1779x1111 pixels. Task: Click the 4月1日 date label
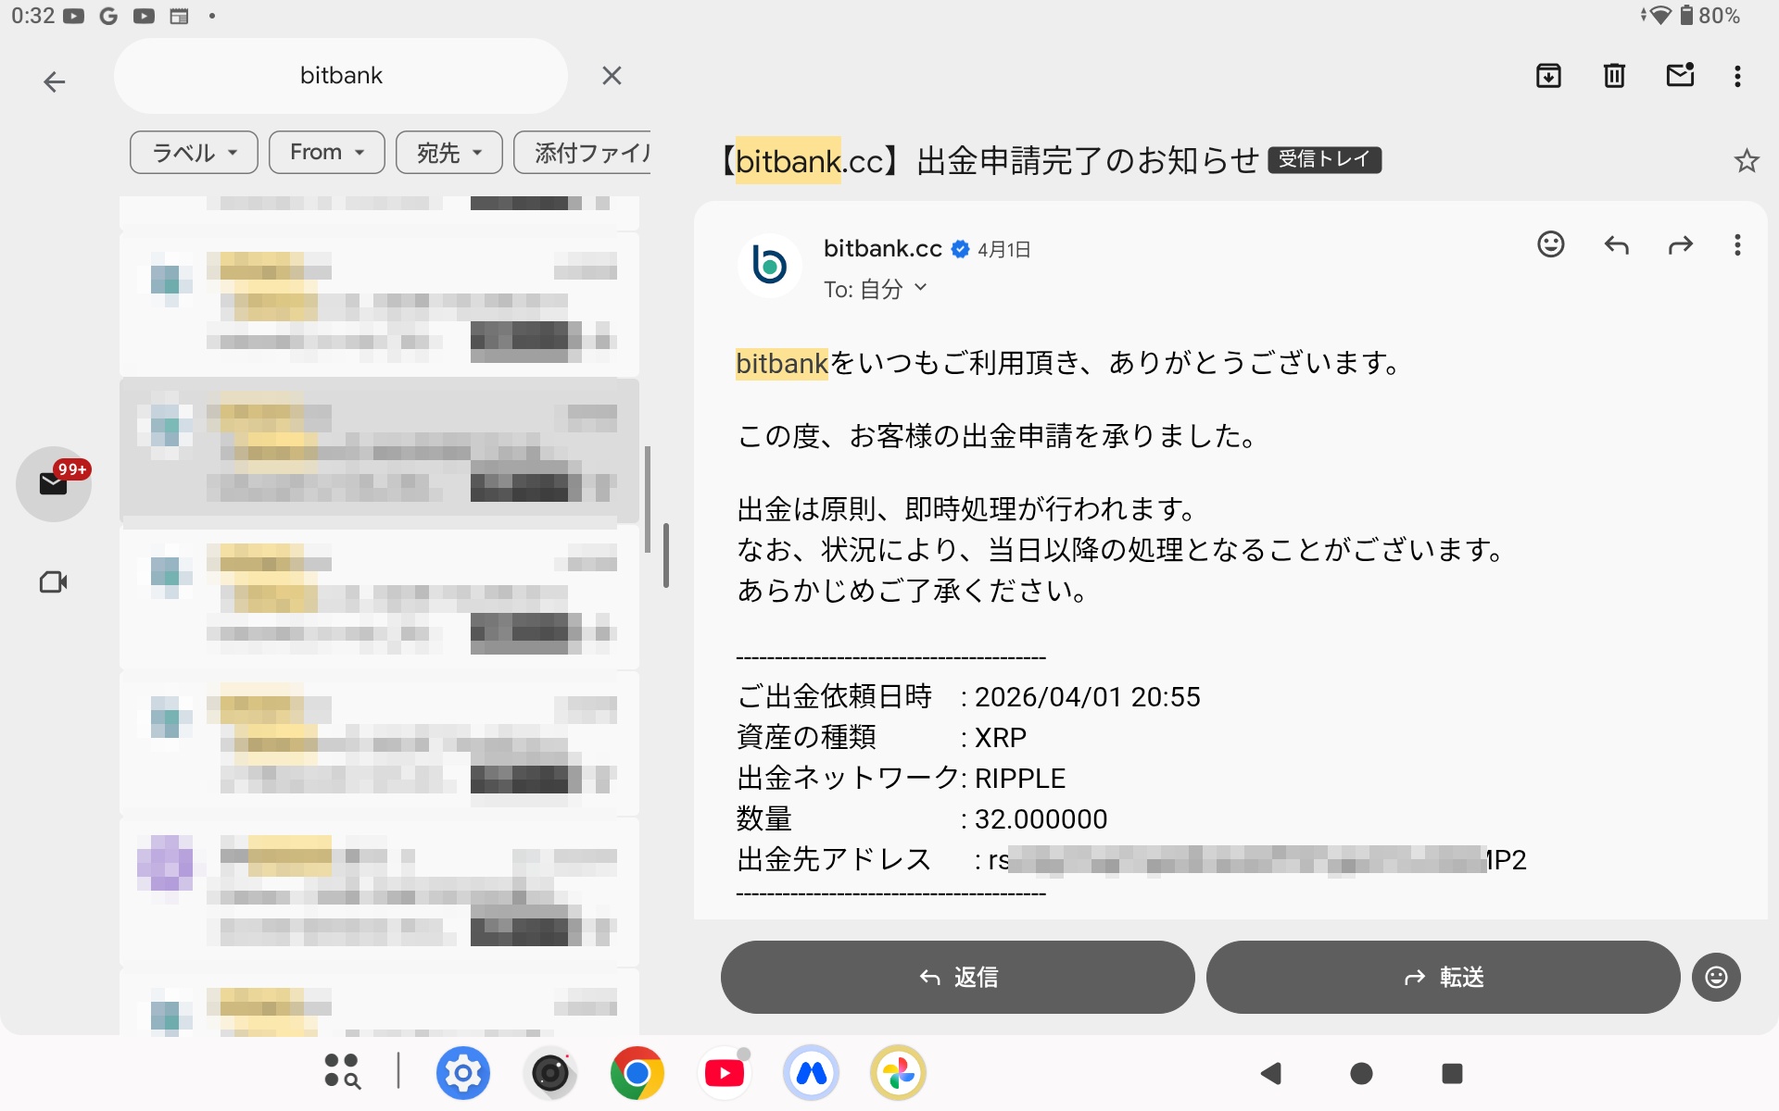(1003, 249)
